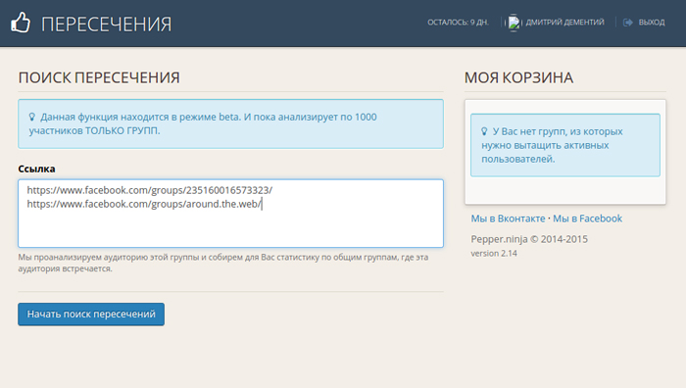Open the Мы в Вконтакте link
The image size is (686, 388).
[508, 218]
